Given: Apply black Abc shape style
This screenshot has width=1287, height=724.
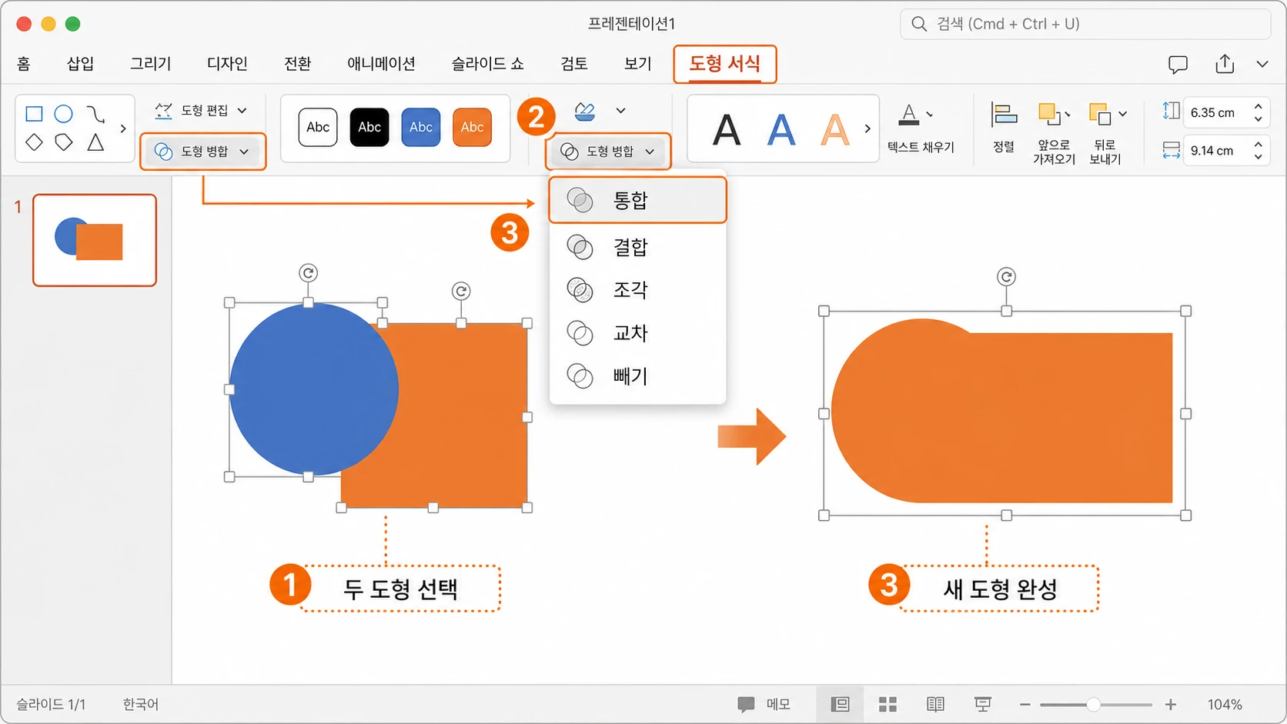Looking at the screenshot, I should (x=369, y=127).
